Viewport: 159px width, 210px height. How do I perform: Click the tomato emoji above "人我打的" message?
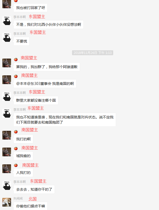pos(16,165)
